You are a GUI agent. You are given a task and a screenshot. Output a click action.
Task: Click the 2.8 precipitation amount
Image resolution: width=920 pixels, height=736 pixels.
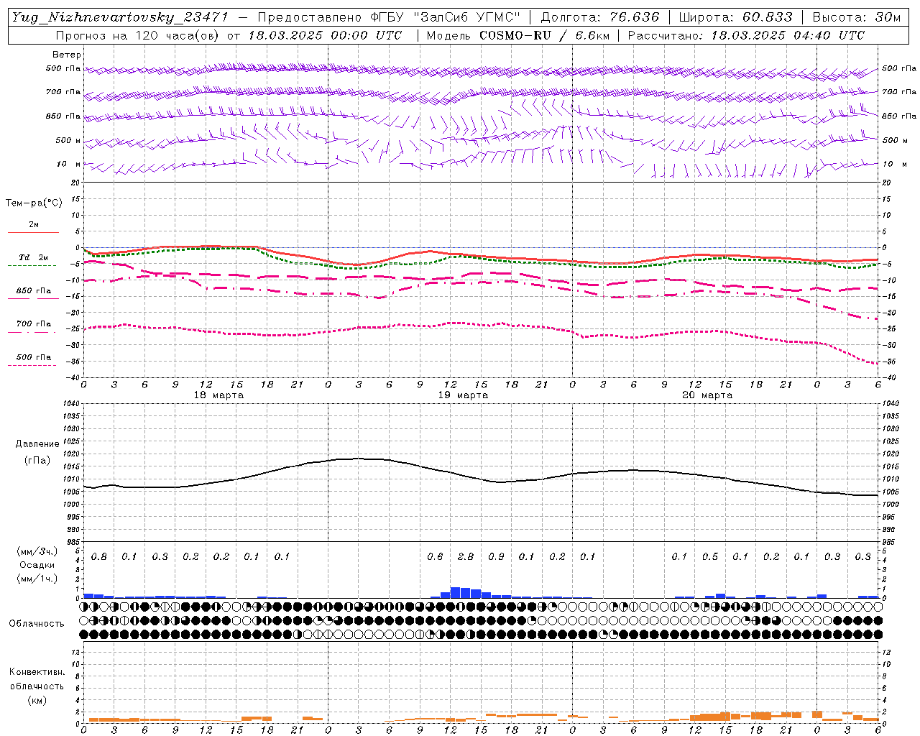click(x=466, y=556)
